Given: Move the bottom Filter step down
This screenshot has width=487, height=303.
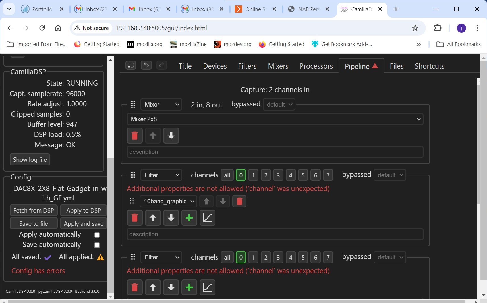Looking at the screenshot, I should tap(171, 287).
